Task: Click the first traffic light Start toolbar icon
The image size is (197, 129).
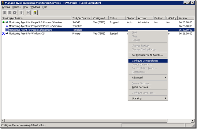Action: pos(5,13)
